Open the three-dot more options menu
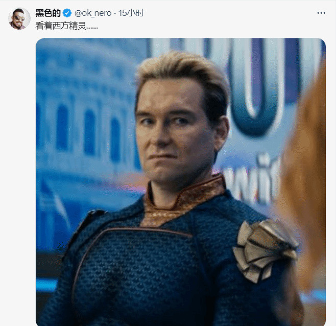 click(x=321, y=13)
